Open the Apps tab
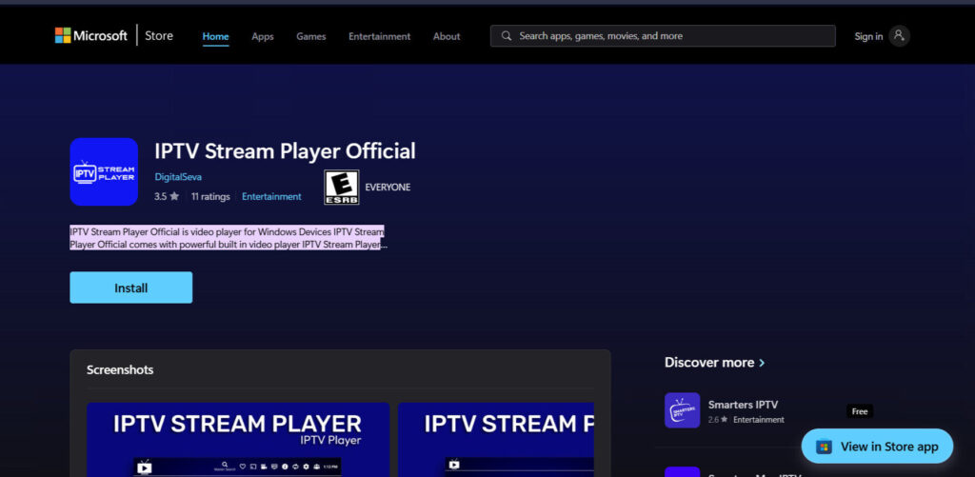Viewport: 975px width, 477px height. tap(263, 36)
